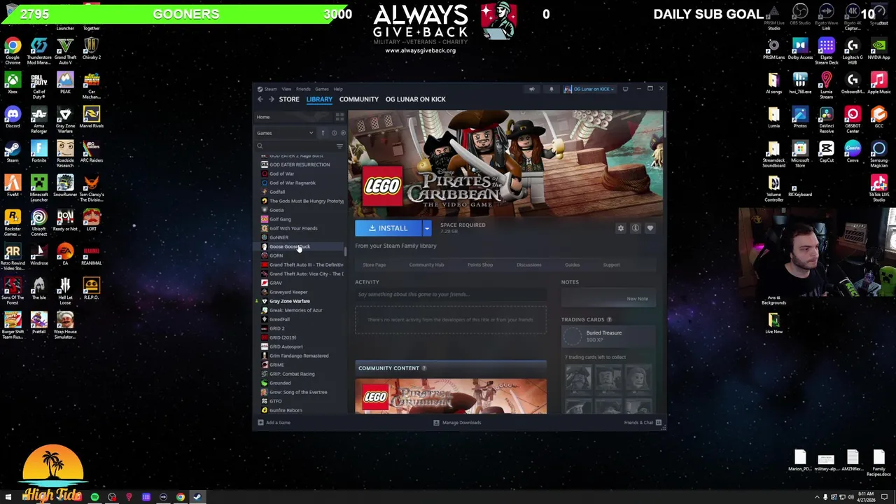Open the community content Pirates thumbnail

click(451, 397)
